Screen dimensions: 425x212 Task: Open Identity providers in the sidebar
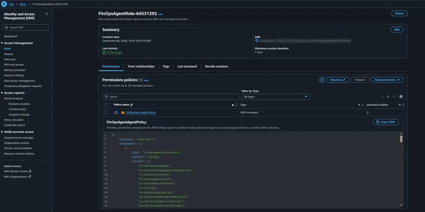click(x=15, y=70)
